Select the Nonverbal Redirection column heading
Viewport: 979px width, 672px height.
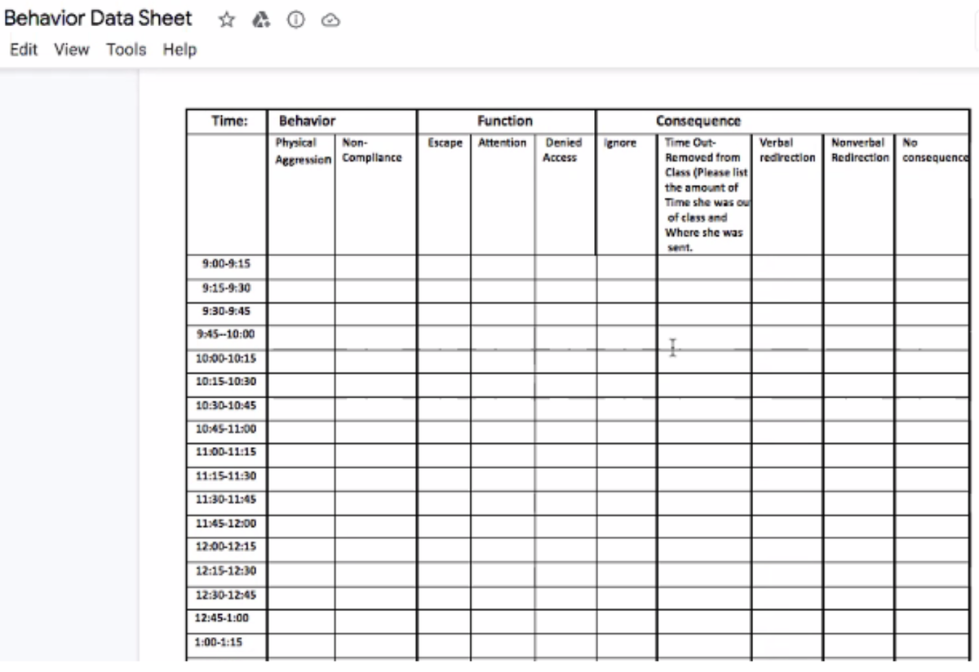859,149
